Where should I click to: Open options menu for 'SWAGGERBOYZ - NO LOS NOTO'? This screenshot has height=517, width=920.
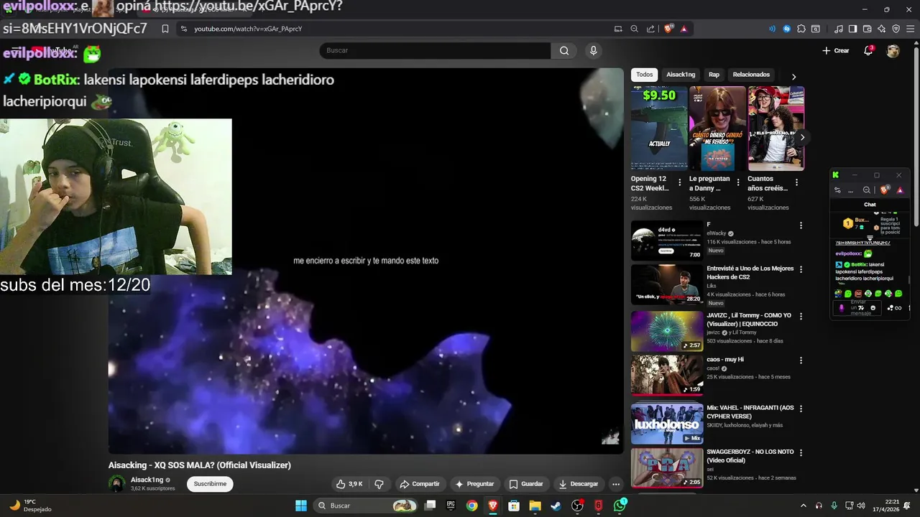click(801, 453)
